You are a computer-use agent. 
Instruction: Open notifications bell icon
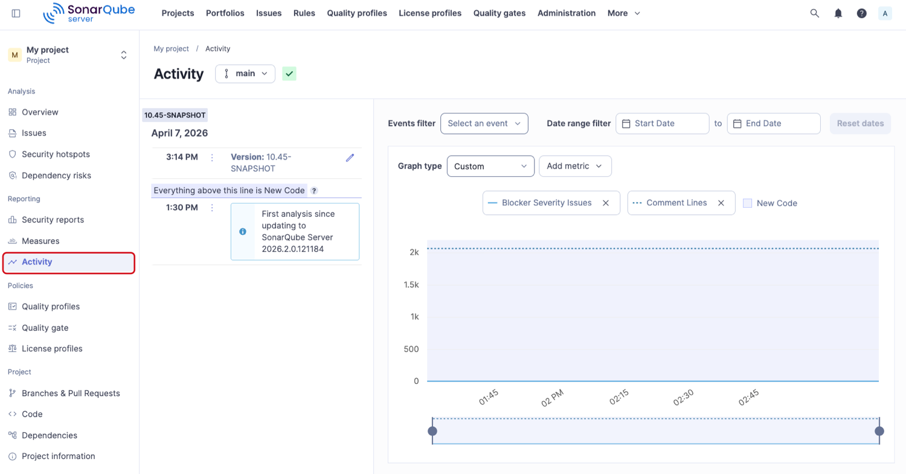(x=838, y=13)
